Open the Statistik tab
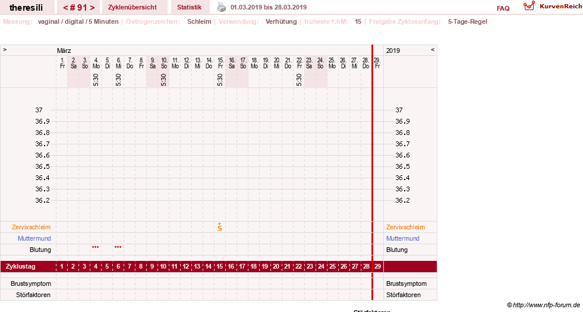Viewport: 583px width, 312px height. tap(189, 7)
